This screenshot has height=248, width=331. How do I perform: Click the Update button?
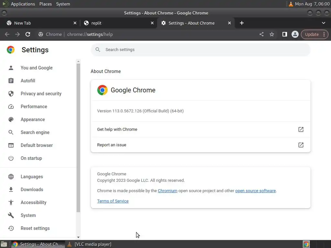point(312,34)
